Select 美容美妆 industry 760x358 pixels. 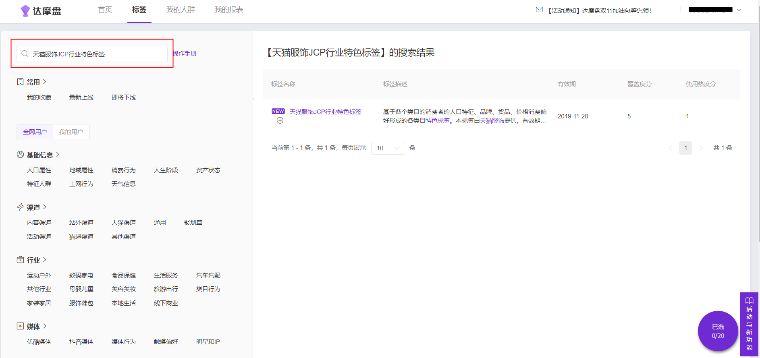coord(124,289)
